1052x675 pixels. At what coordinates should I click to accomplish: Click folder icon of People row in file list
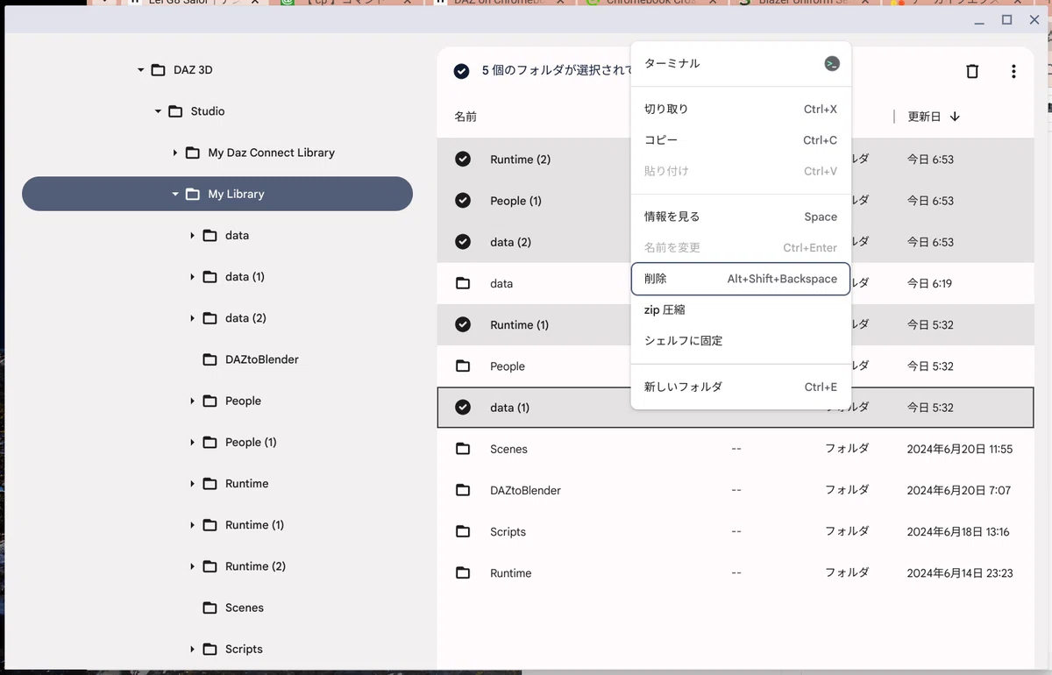coord(463,366)
